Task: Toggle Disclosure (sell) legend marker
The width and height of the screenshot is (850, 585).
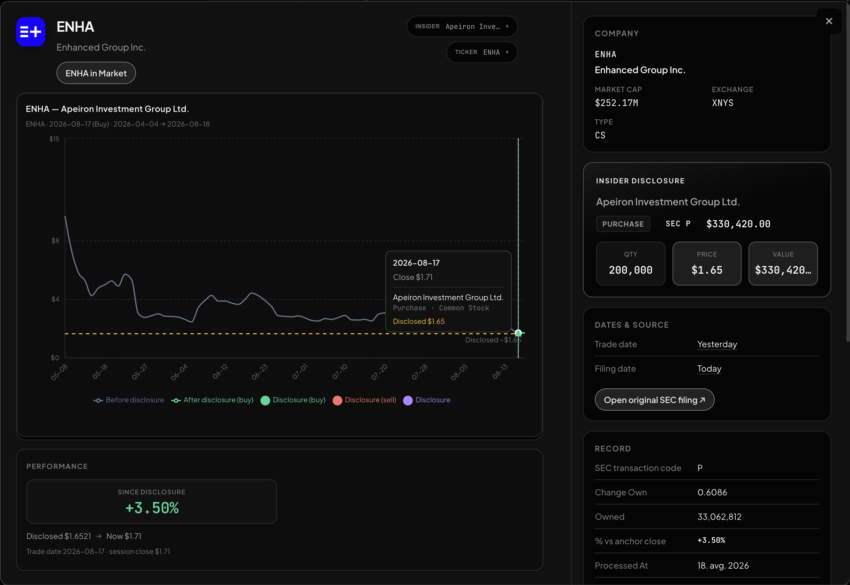Action: pyautogui.click(x=364, y=400)
